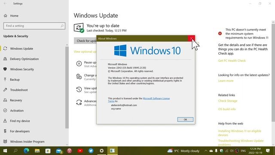Viewport: 275px width, 155px height.
Task: Click OK in About Windows dialog
Action: point(185,120)
